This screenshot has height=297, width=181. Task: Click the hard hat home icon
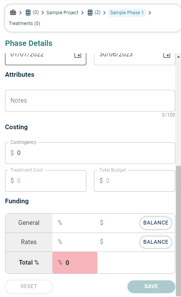click(x=13, y=12)
